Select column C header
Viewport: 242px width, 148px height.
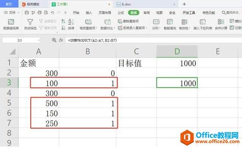[136, 51]
